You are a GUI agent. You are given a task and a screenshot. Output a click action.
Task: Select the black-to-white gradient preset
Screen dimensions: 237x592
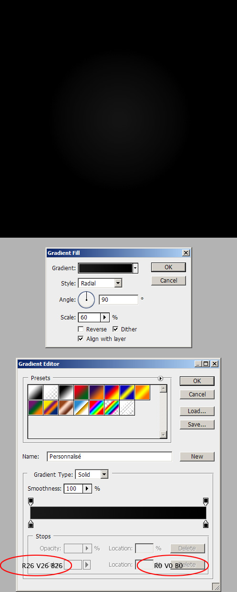point(66,393)
